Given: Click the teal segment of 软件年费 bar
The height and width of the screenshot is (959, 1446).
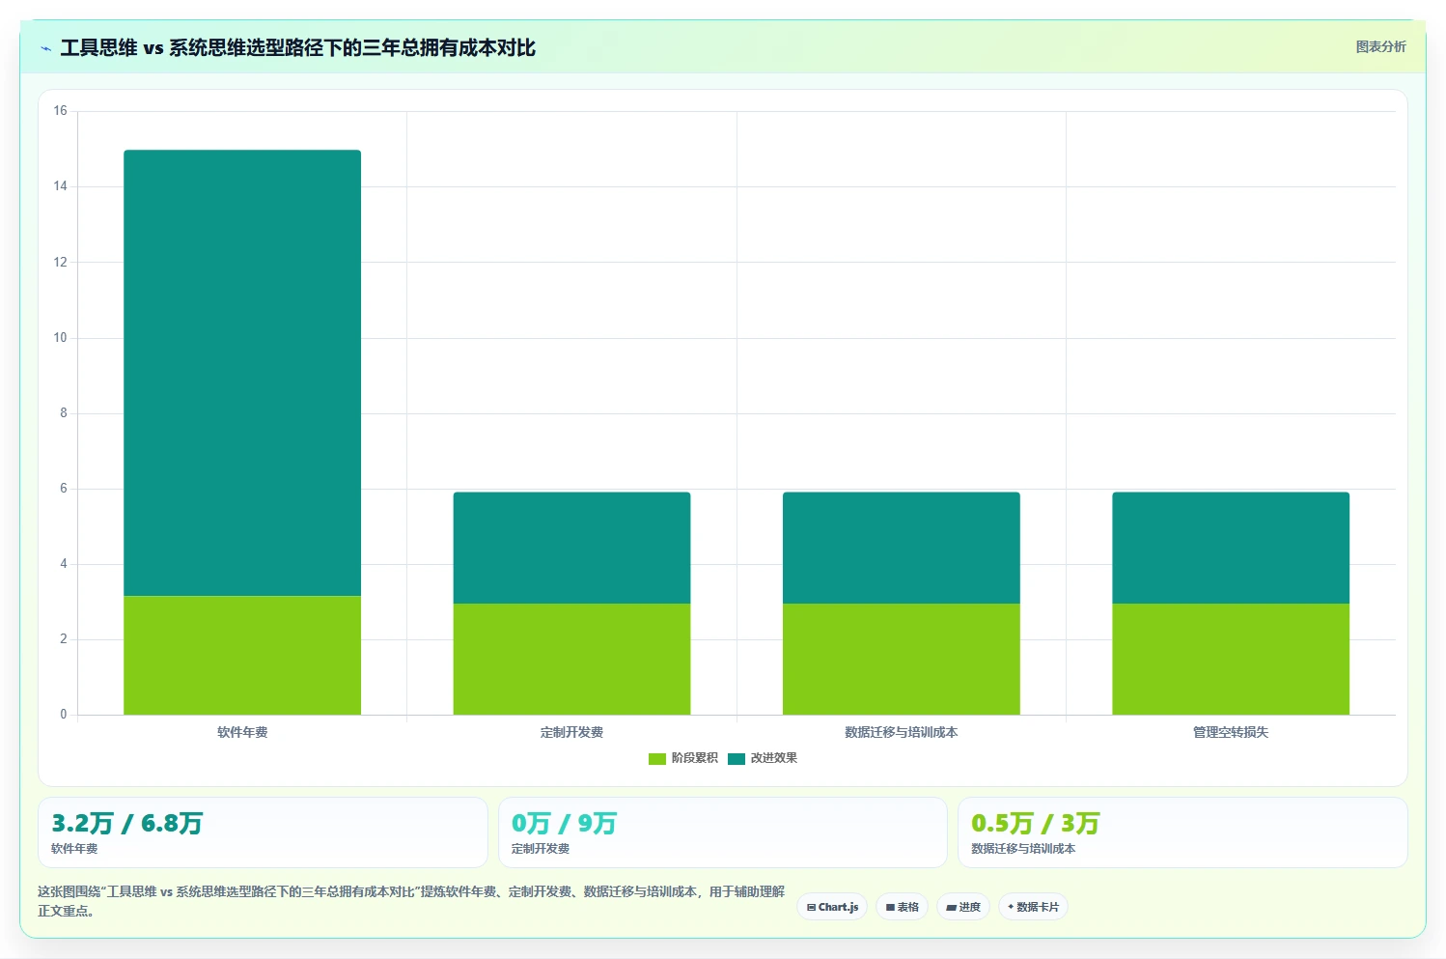Looking at the screenshot, I should [242, 373].
